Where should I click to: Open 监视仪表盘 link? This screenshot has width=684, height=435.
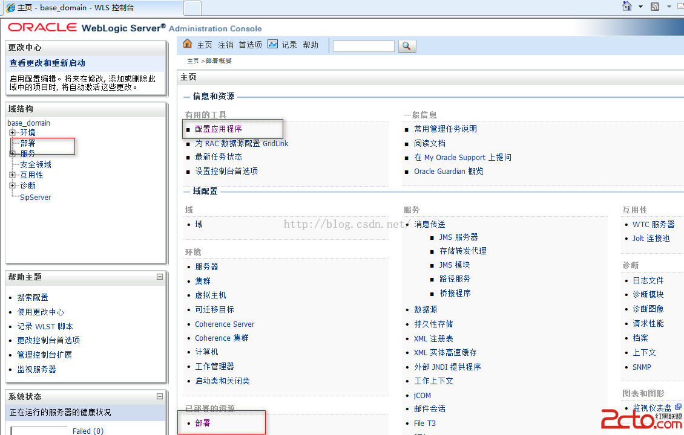(x=652, y=408)
